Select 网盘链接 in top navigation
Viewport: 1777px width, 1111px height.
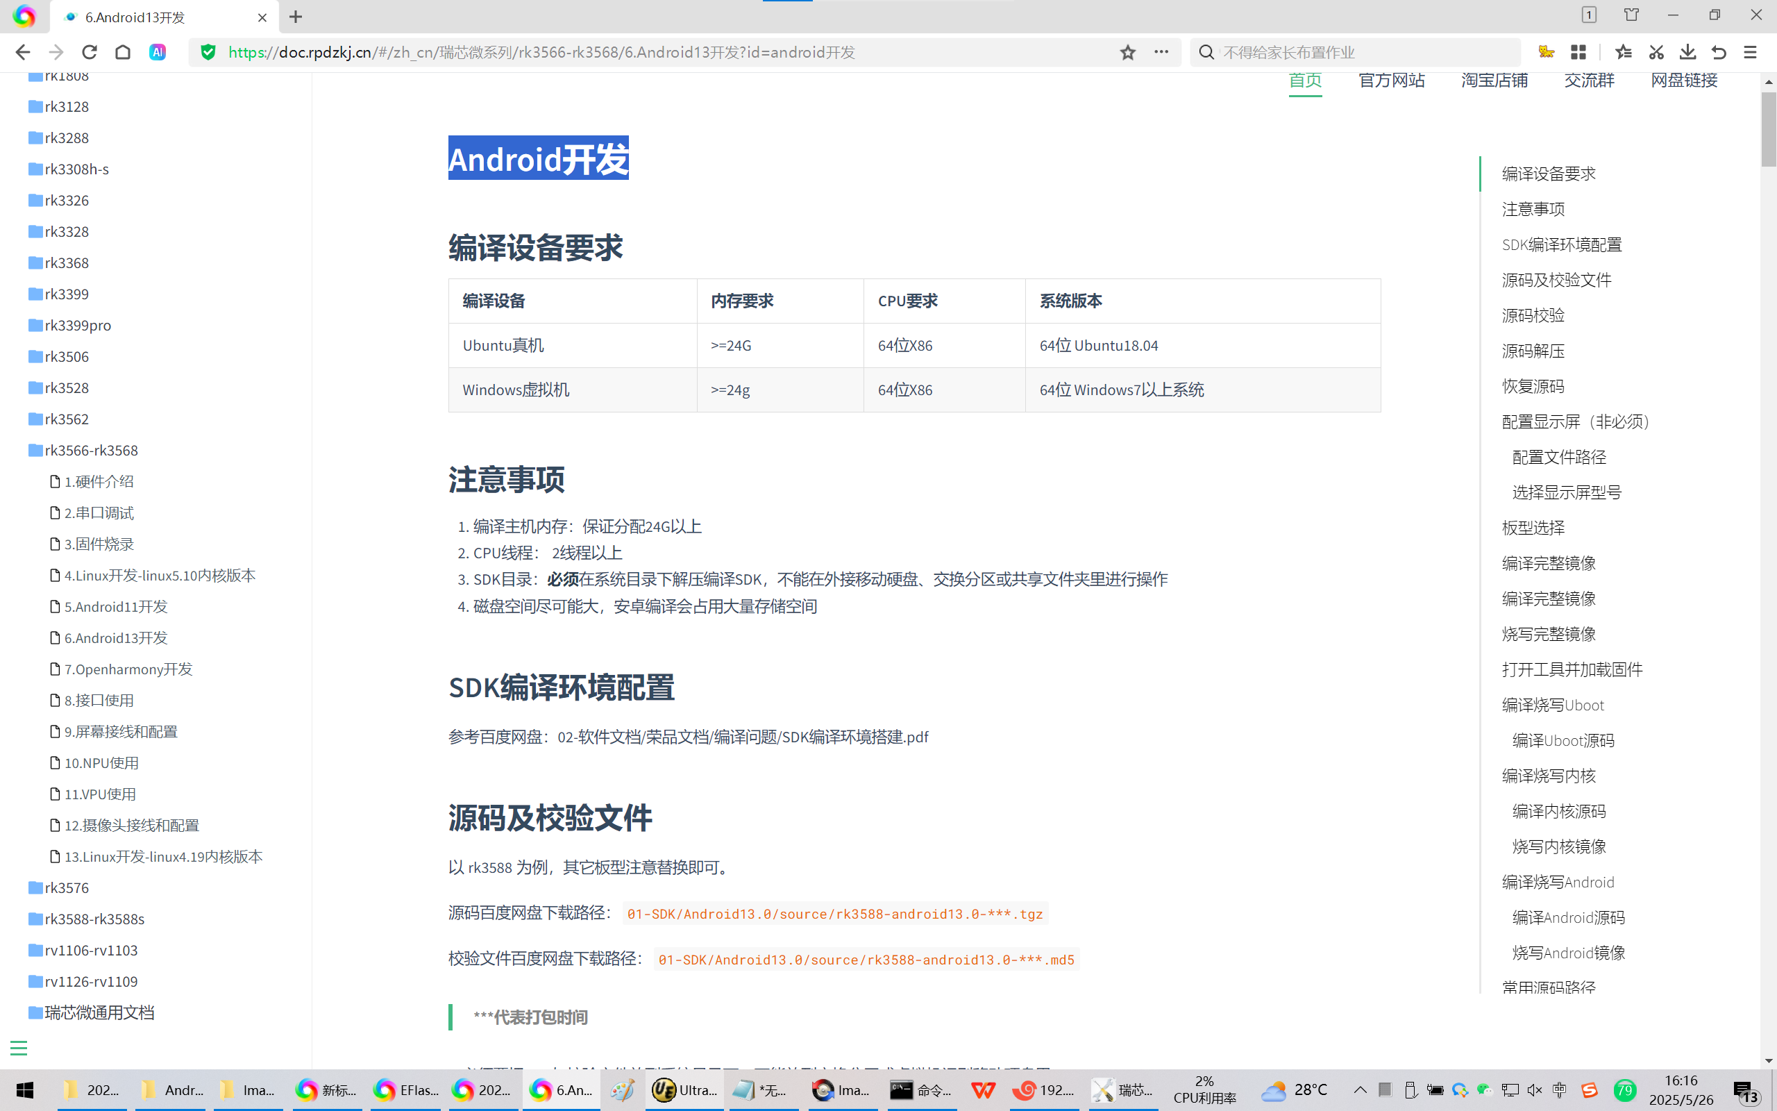click(1684, 80)
